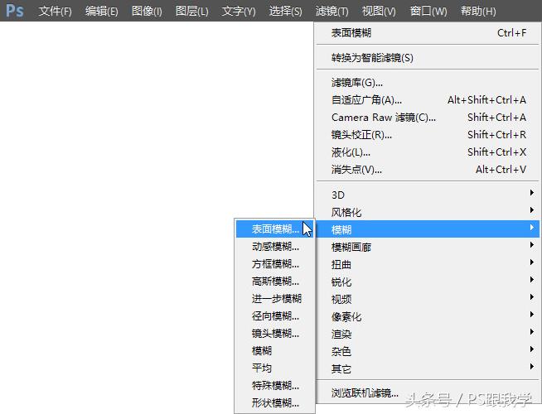Expand the 杂色 submenu
The image size is (542, 414).
428,352
